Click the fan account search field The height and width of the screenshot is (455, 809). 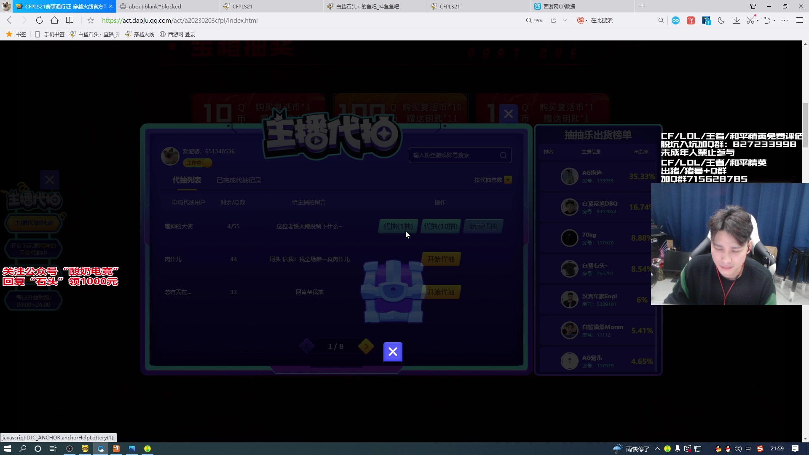460,155
